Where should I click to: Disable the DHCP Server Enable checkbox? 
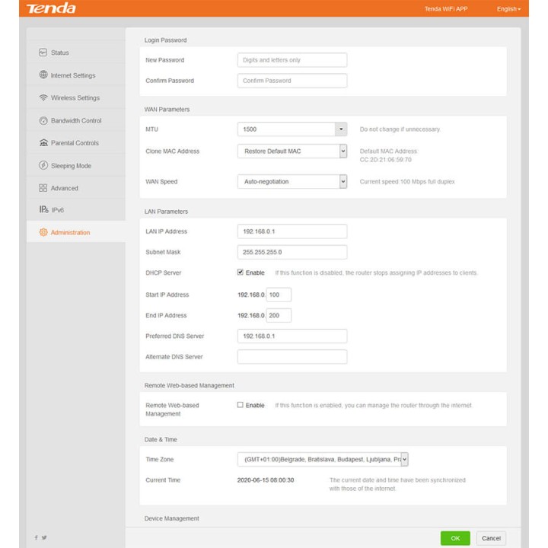pyautogui.click(x=240, y=272)
